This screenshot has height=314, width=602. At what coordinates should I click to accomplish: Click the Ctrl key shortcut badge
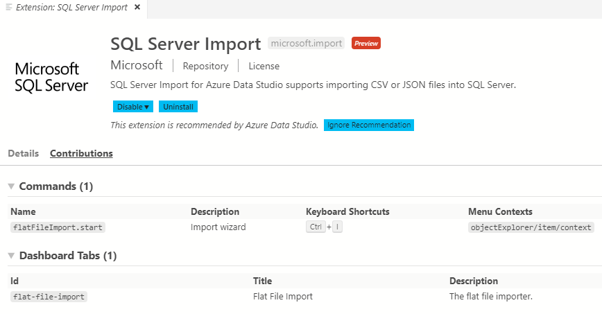point(316,227)
